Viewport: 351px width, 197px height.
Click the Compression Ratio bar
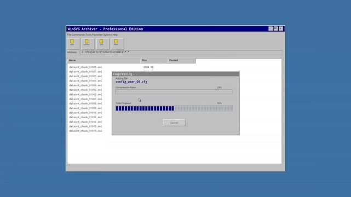174,92
